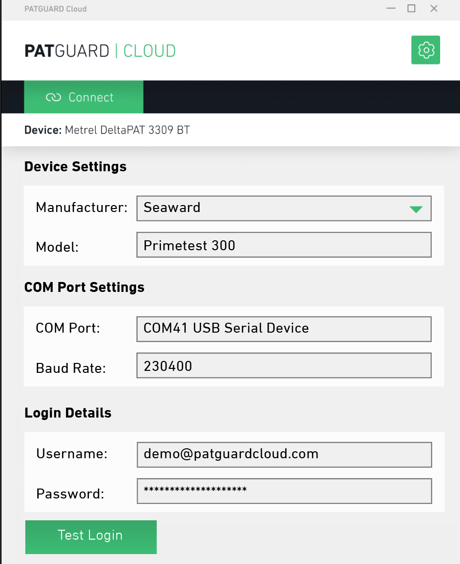Minimize the PATGUARD Cloud window

tap(391, 8)
